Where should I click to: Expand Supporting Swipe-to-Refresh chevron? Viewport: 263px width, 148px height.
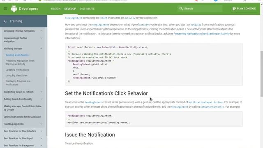pos(41,92)
